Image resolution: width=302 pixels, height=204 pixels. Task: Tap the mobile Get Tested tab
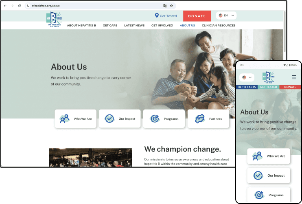pyautogui.click(x=268, y=87)
